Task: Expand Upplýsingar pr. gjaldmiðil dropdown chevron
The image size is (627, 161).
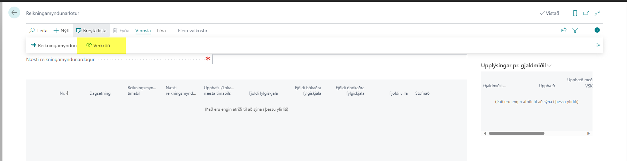Action: pyautogui.click(x=549, y=66)
